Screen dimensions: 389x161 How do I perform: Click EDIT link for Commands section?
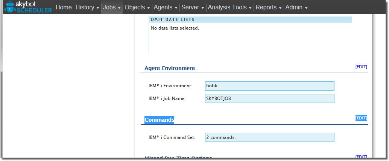(361, 118)
